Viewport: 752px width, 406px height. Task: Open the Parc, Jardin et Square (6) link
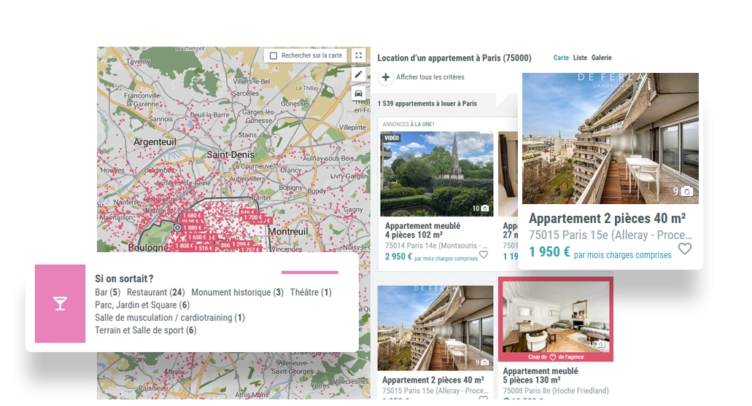point(142,305)
